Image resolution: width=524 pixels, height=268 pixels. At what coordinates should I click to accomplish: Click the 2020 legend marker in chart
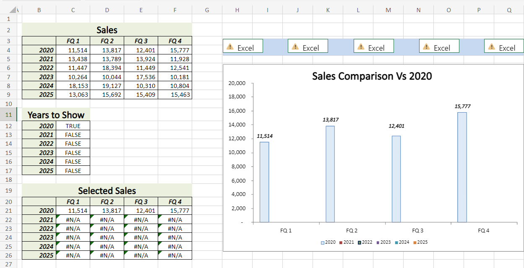323,242
